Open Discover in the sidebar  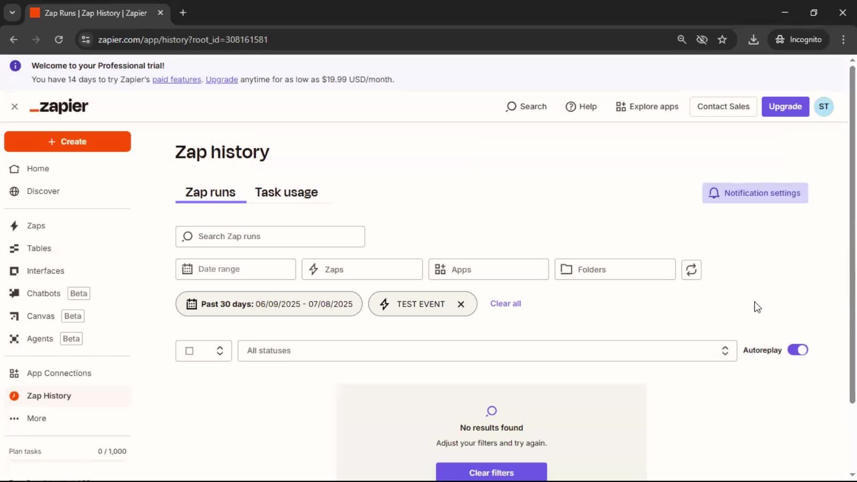(x=67, y=191)
